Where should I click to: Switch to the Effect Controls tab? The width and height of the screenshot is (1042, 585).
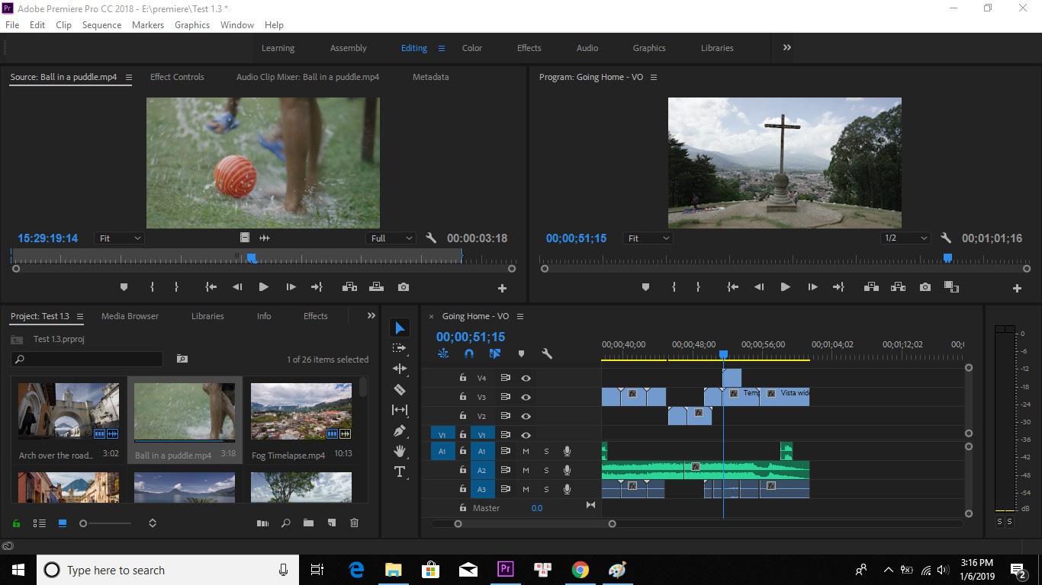177,77
